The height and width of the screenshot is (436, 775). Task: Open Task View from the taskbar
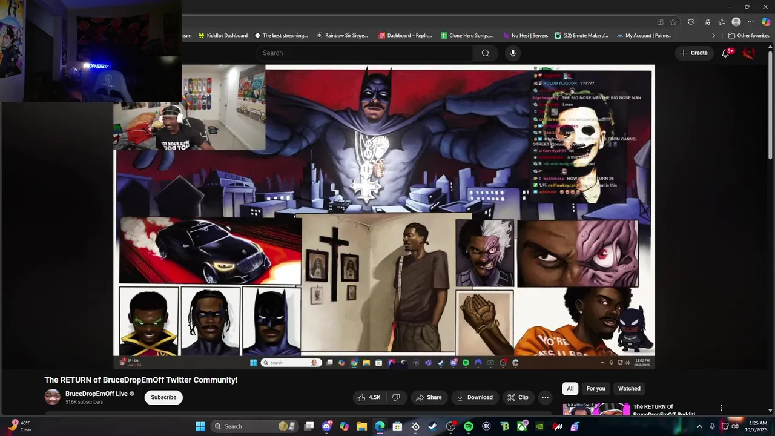tap(309, 426)
